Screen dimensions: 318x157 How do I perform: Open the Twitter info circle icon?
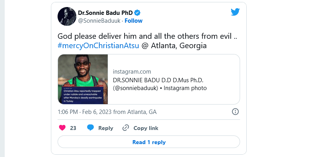point(235,112)
